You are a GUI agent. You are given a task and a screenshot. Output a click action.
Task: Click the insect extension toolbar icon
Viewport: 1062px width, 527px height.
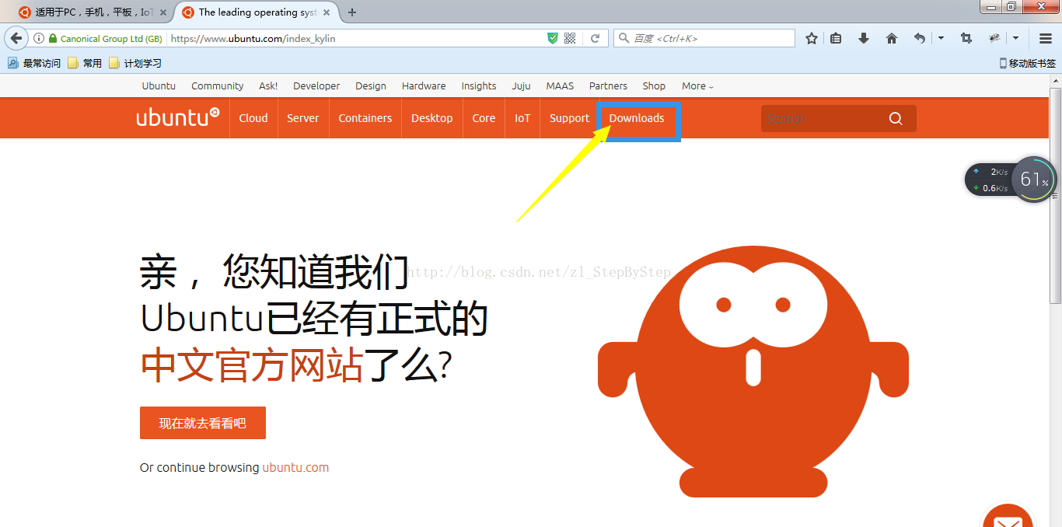point(994,38)
